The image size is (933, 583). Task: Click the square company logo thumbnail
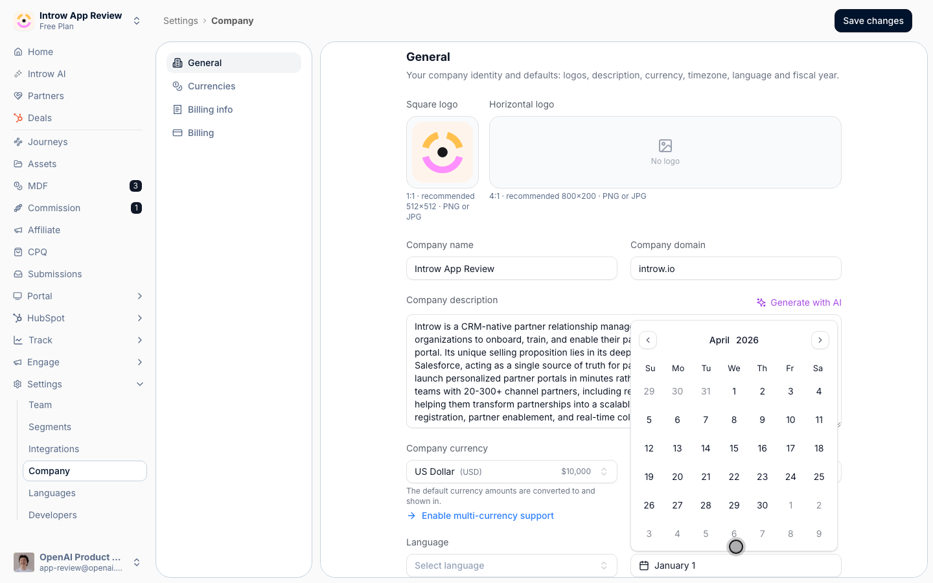[443, 152]
